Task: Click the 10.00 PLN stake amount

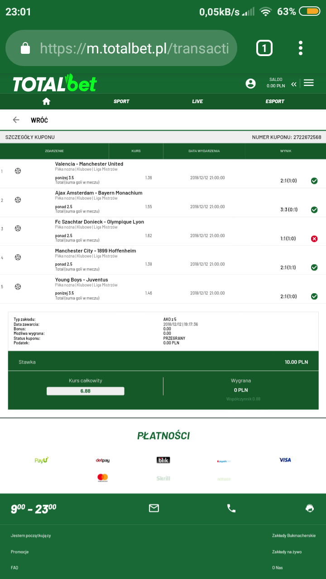Action: point(296,362)
